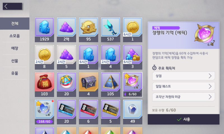The image size is (224, 134).
Task: Pick the Easter egg item with 20
Action: (x=66, y=85)
